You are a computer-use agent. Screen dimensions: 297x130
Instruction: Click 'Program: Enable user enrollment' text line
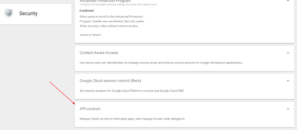click(x=112, y=21)
